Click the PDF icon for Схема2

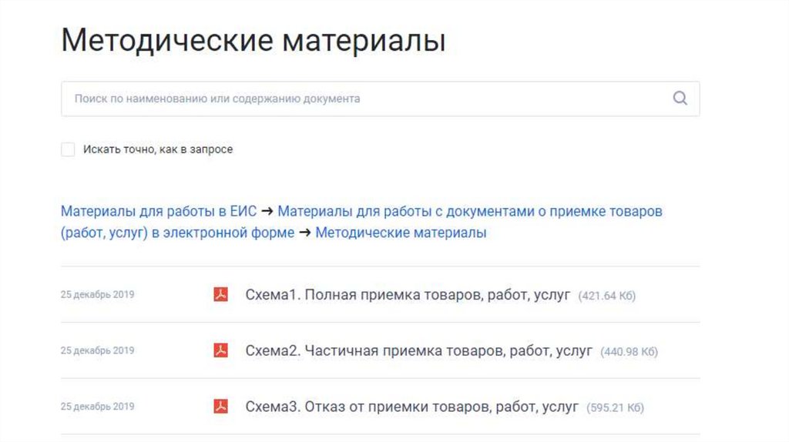click(x=221, y=350)
